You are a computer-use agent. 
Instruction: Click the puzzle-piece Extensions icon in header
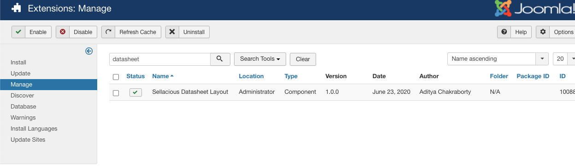[x=17, y=8]
